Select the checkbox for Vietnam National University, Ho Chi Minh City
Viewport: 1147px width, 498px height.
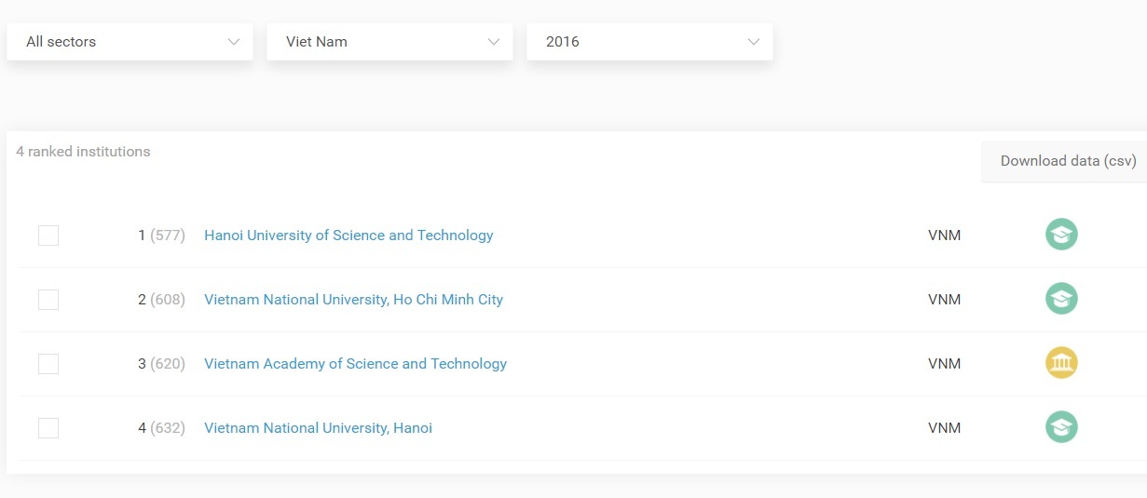click(x=48, y=300)
